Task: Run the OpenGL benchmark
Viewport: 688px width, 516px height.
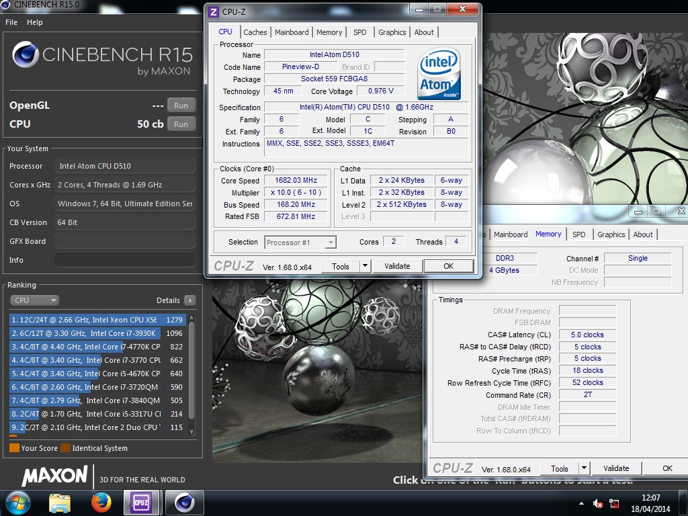Action: click(181, 105)
